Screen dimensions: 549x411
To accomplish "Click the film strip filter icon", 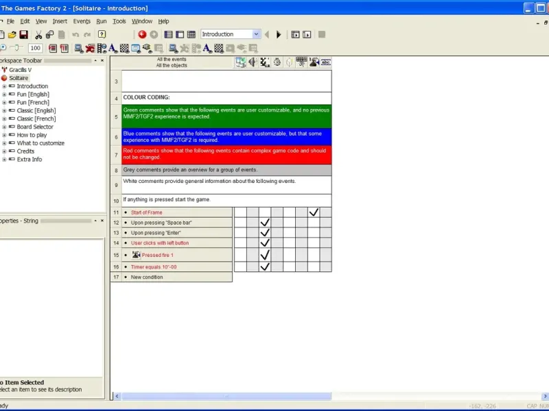I will (102, 48).
